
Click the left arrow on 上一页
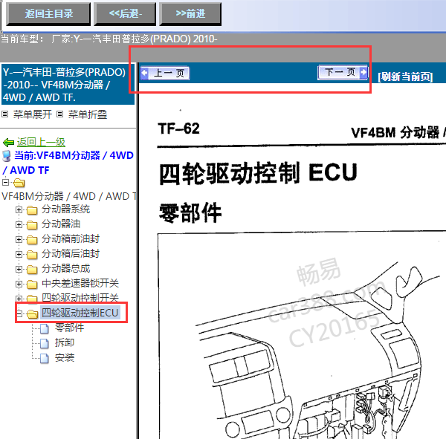pyautogui.click(x=144, y=73)
